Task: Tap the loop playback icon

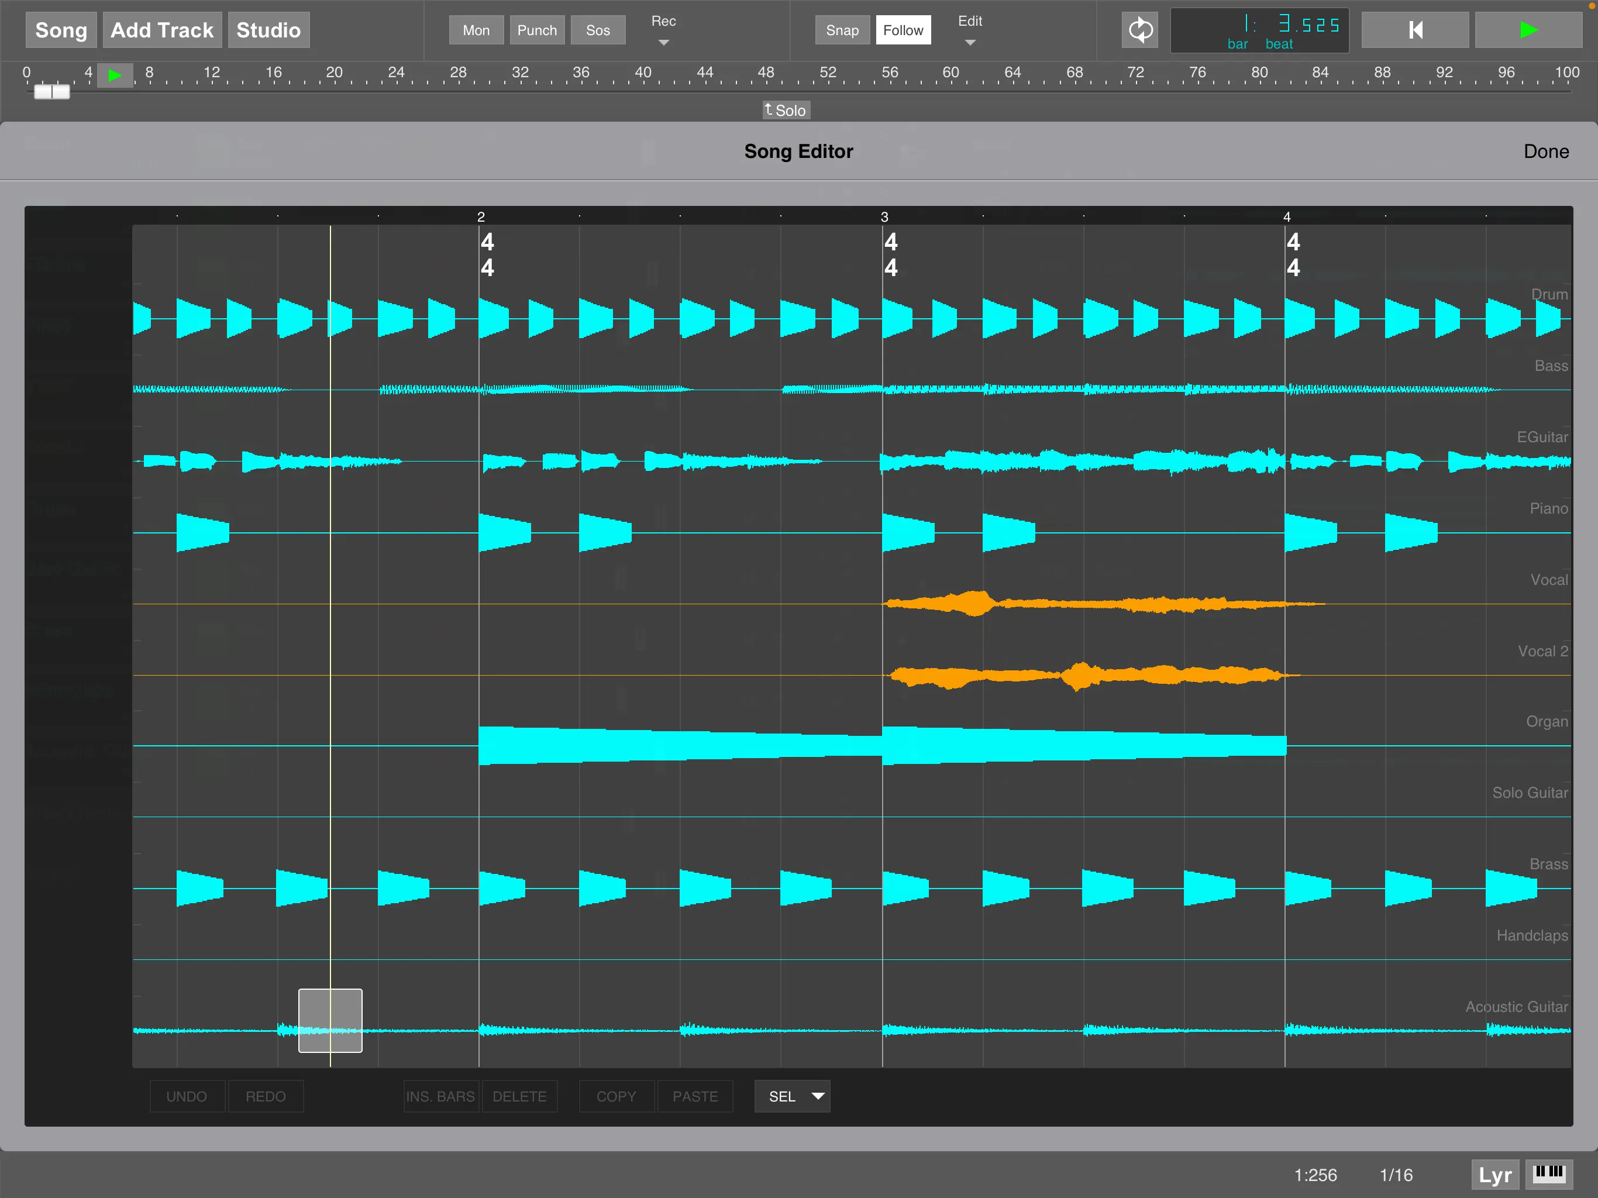Action: click(1140, 30)
